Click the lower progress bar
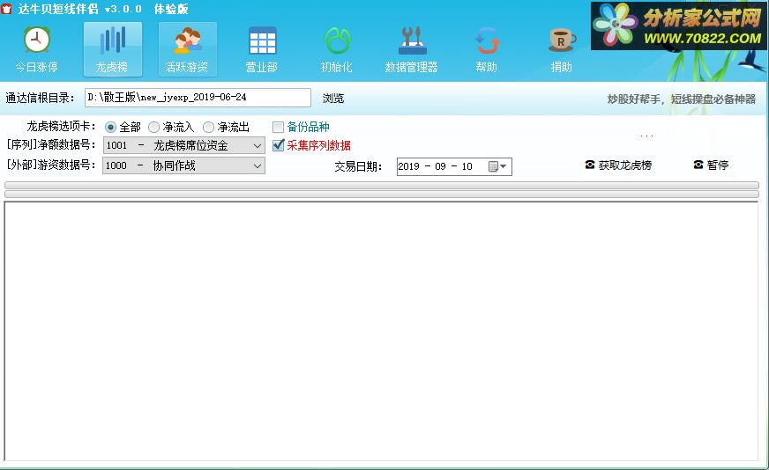Viewport: 769px width, 470px height. click(382, 195)
